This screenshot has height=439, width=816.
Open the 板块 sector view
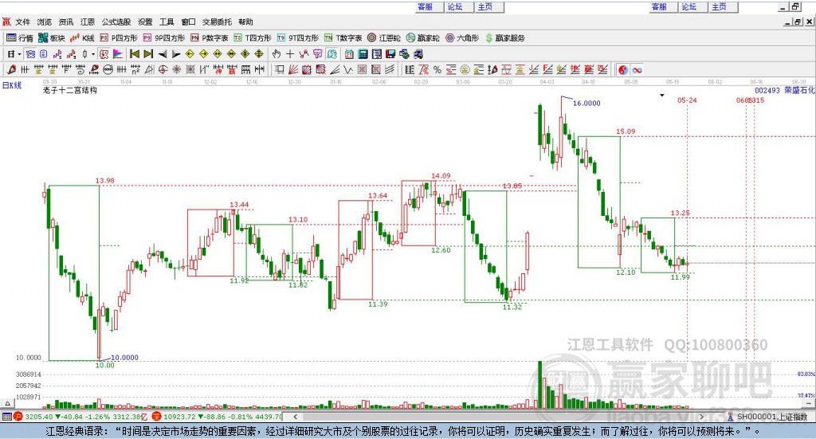(52, 38)
